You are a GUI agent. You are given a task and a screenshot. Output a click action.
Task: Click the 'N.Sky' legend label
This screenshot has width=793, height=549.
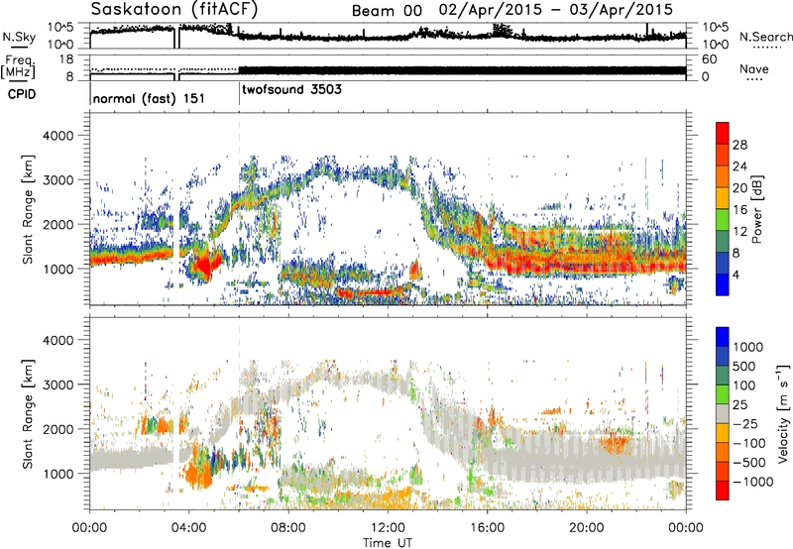pos(19,37)
